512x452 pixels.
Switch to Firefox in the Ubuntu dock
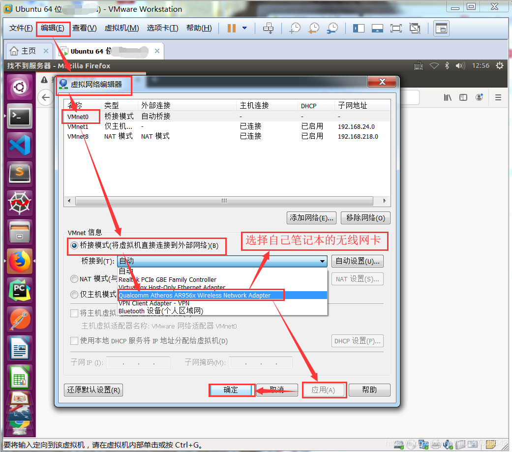[x=20, y=261]
